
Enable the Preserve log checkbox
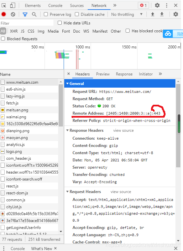(46, 14)
